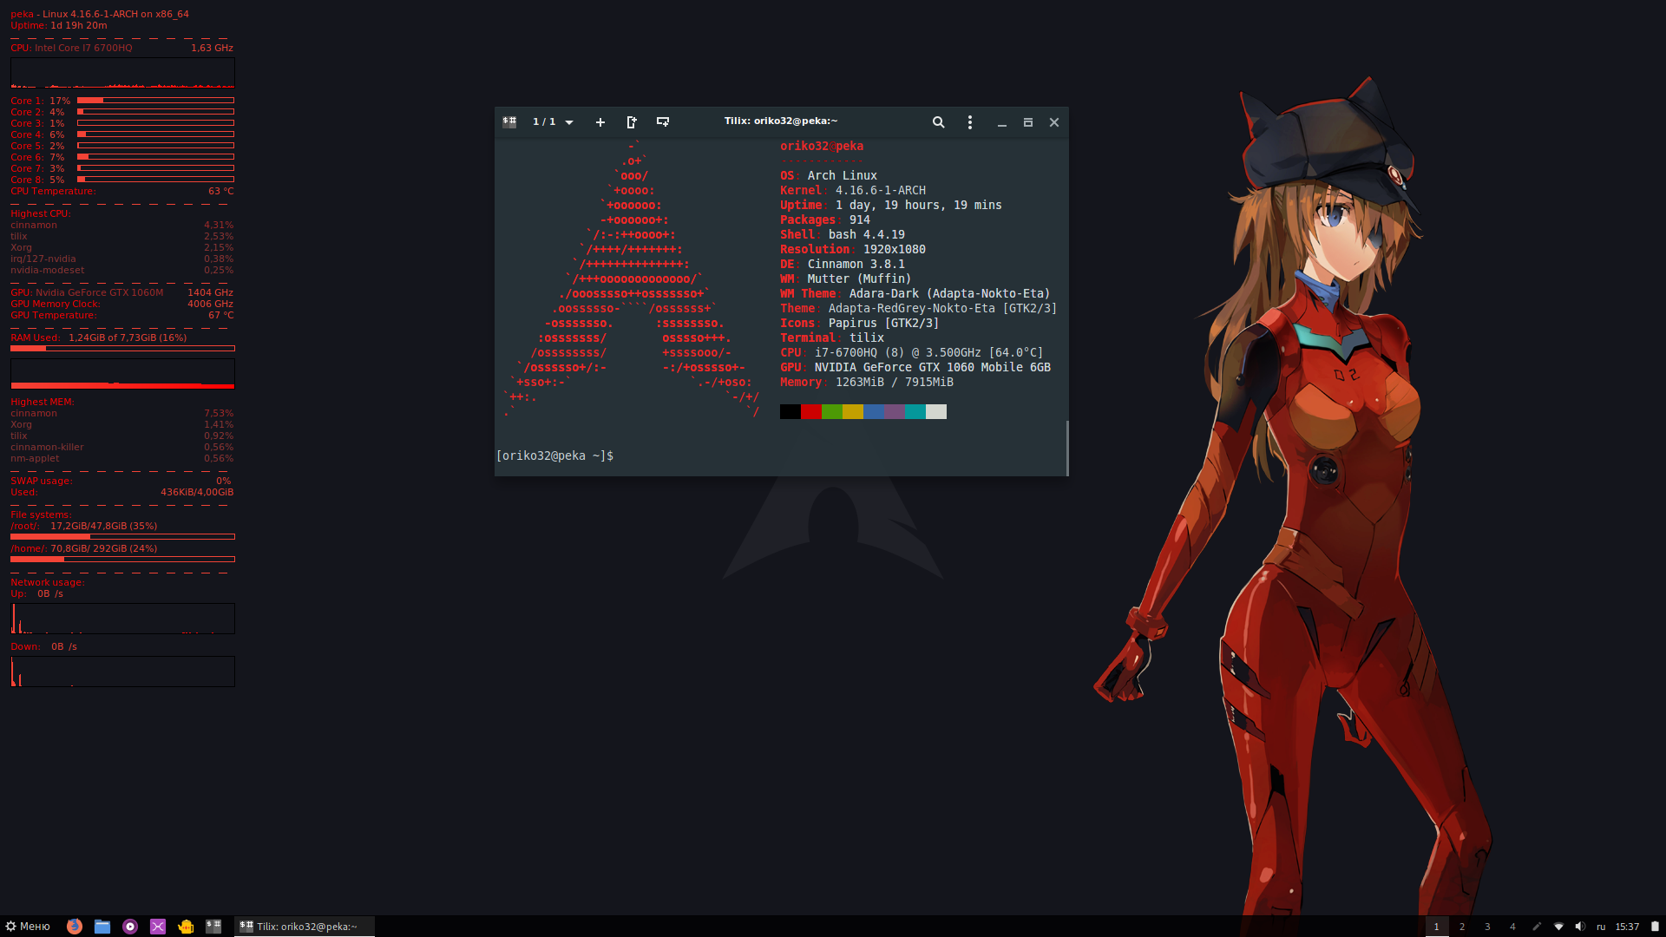Close the Tilix window
Image resolution: width=1666 pixels, height=937 pixels.
coord(1054,122)
